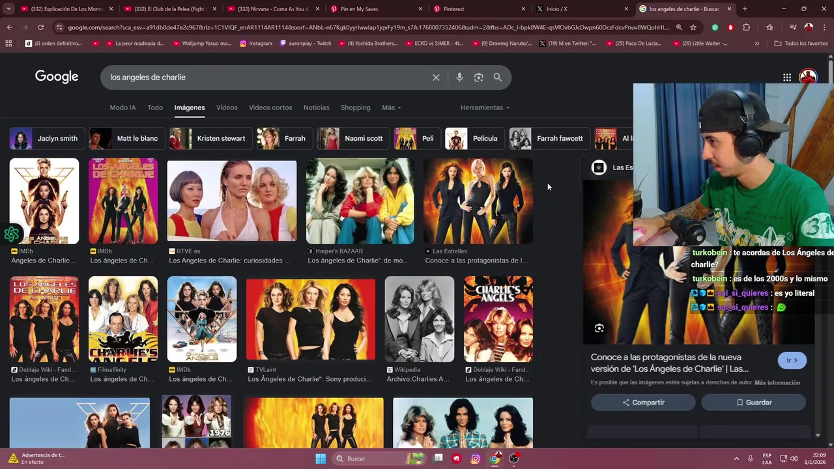The height and width of the screenshot is (469, 834).
Task: Reload the current page
Action: pyautogui.click(x=40, y=27)
